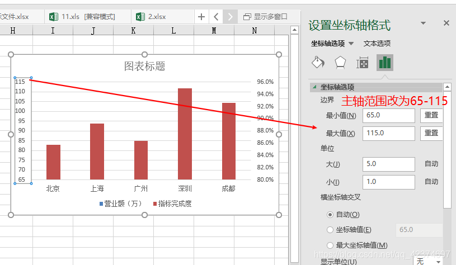Click the task pane scrollbar up arrow
Image resolution: width=456 pixels, height=265 pixels.
(x=447, y=87)
